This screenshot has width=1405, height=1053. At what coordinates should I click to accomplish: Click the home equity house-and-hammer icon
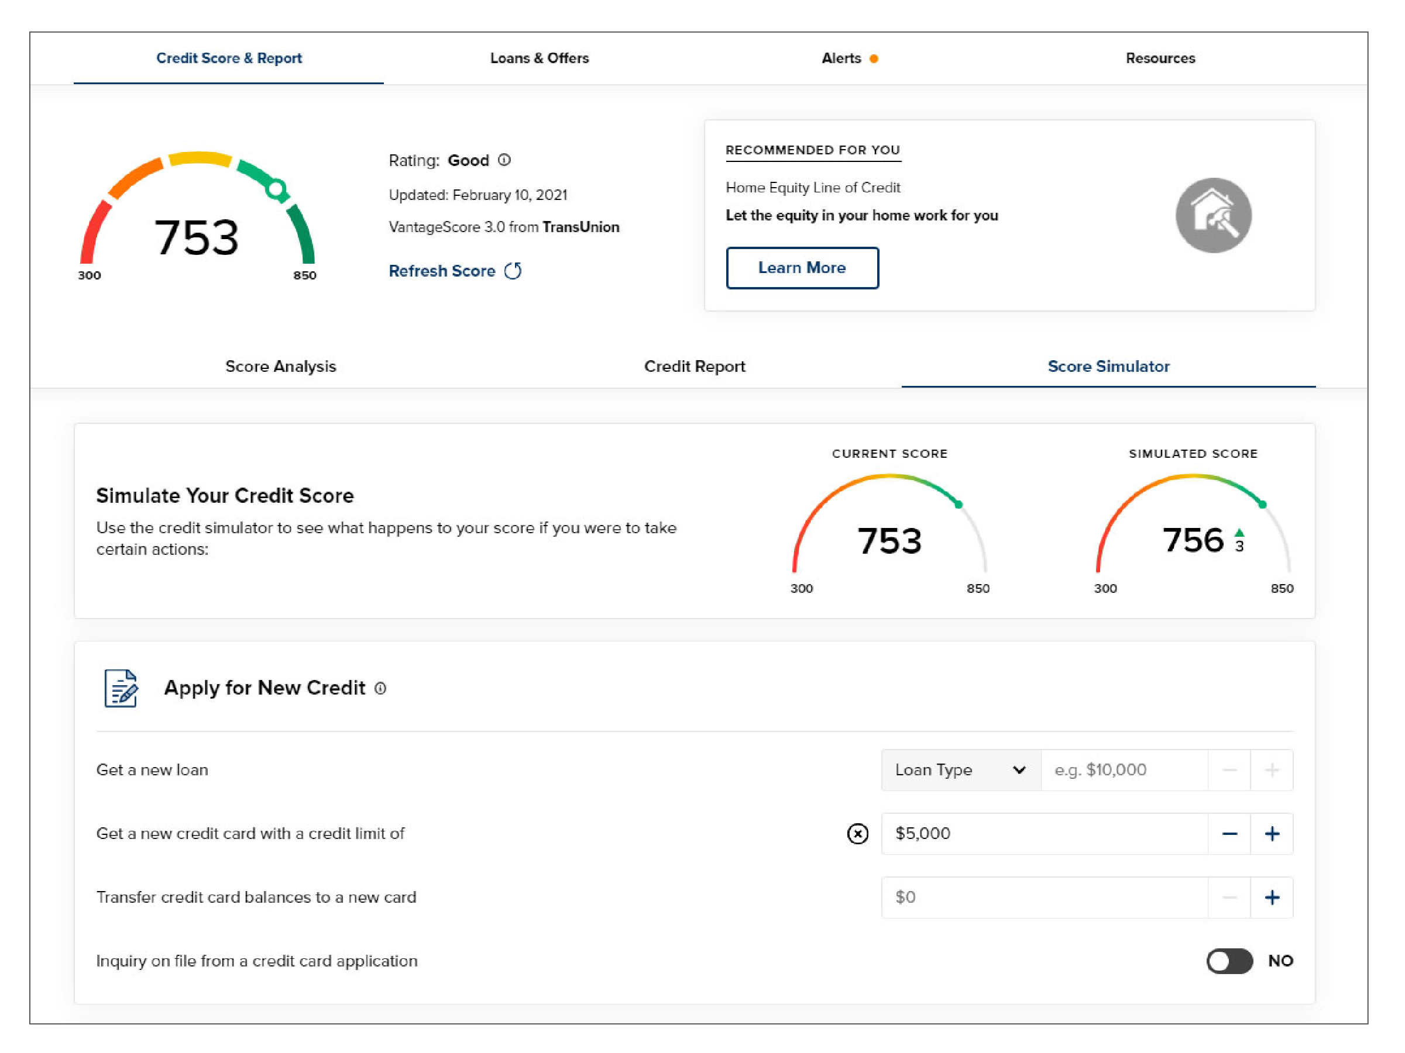coord(1213,215)
